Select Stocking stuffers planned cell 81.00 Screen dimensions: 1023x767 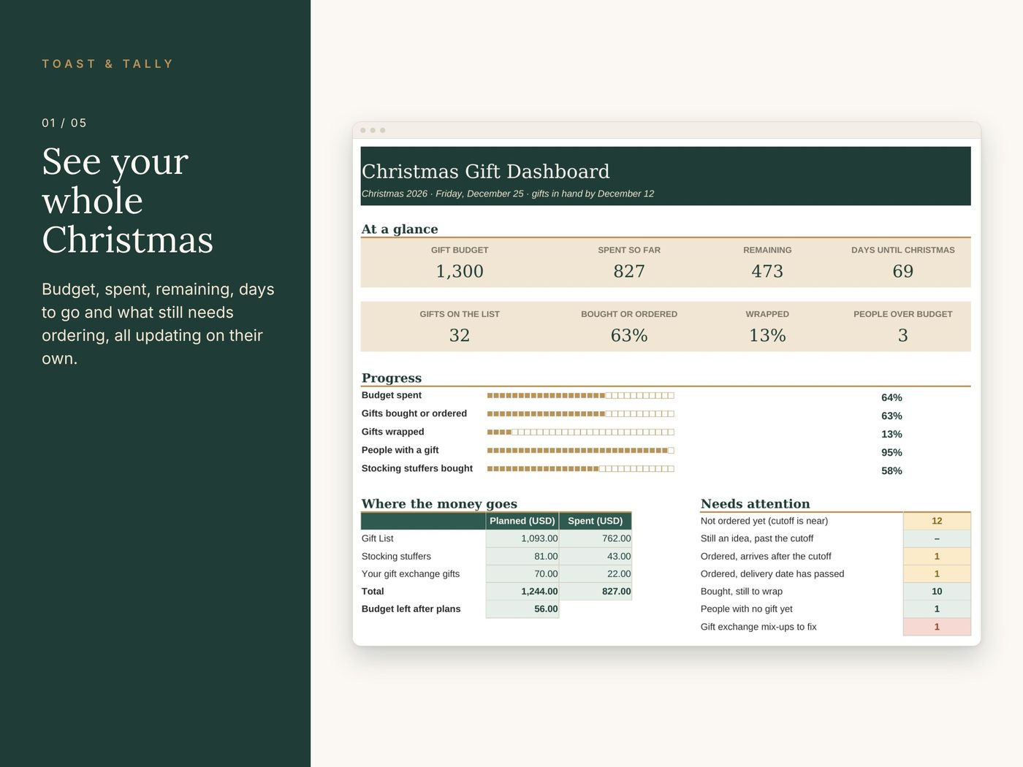(x=522, y=556)
